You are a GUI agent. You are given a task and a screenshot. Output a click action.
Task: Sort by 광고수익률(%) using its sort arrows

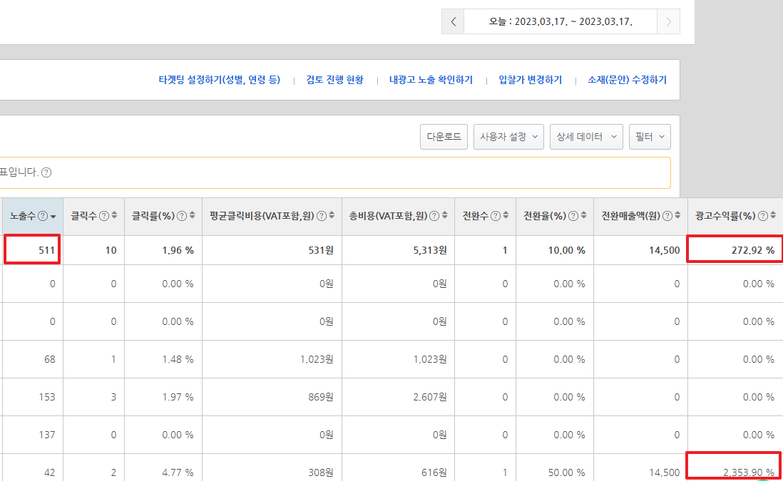[x=773, y=215]
